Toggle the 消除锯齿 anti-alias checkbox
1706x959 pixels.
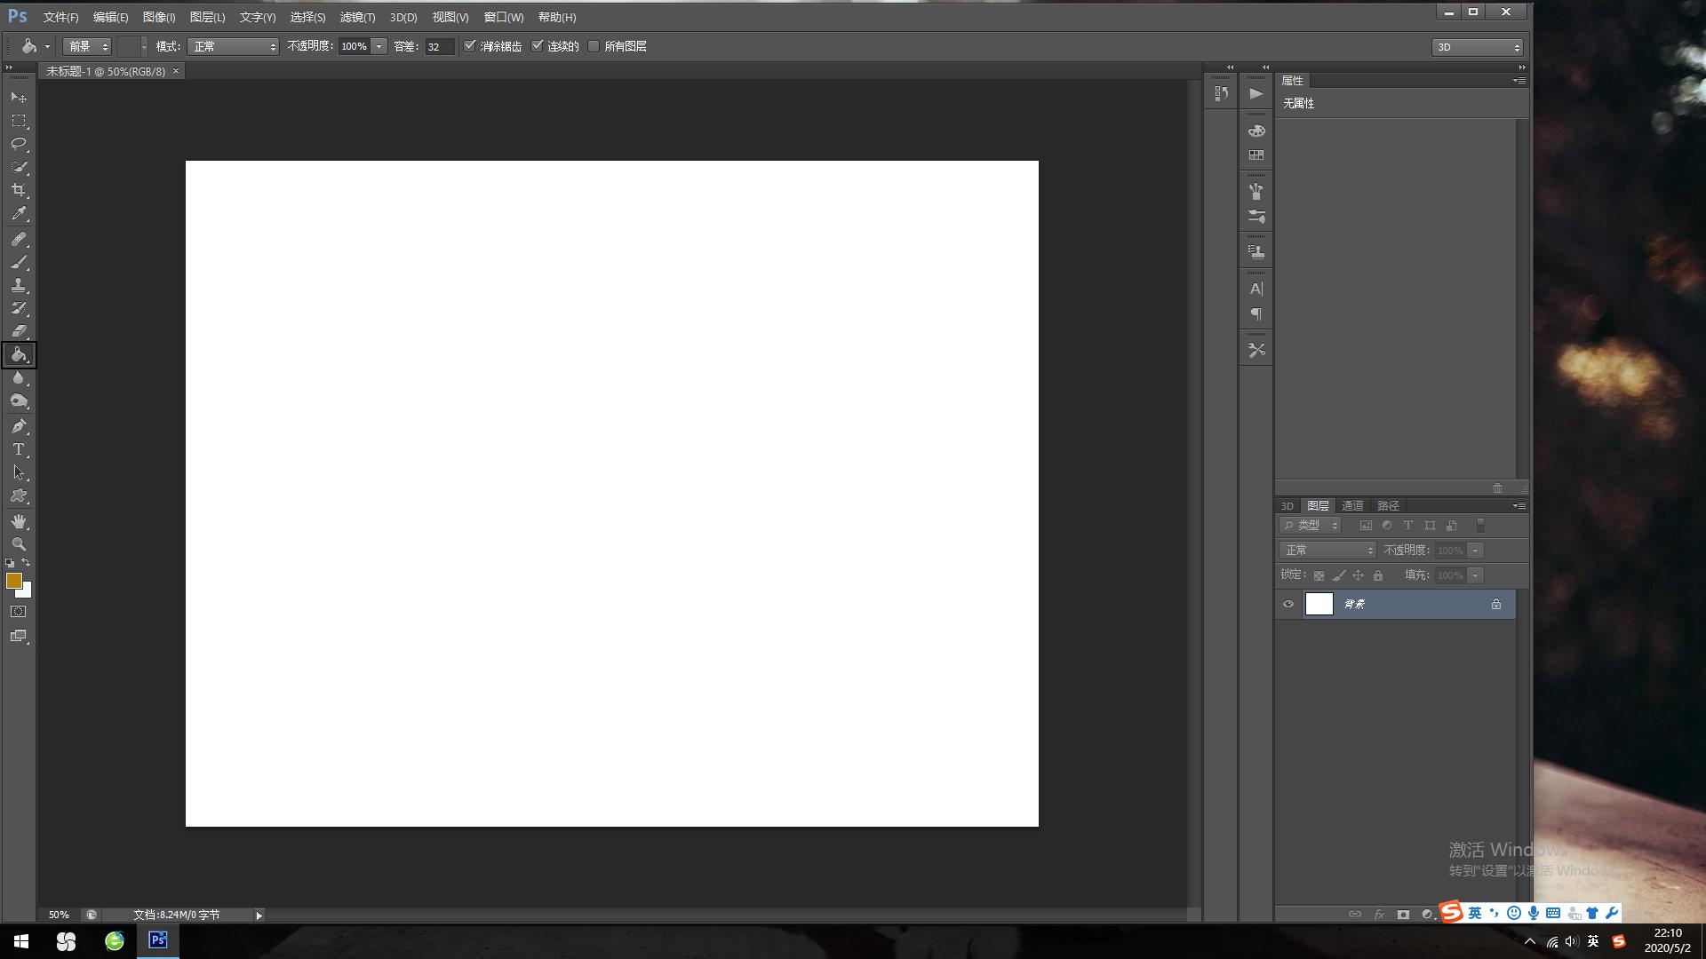(470, 46)
